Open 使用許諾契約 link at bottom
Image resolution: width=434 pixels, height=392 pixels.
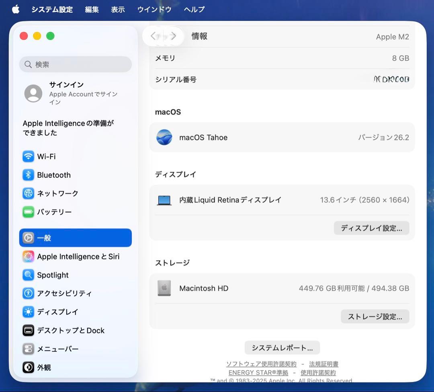(318, 373)
